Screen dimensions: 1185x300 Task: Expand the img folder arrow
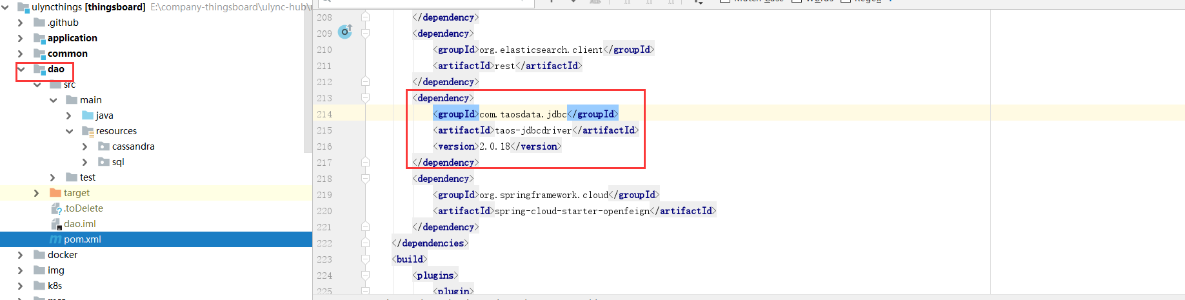(20, 270)
